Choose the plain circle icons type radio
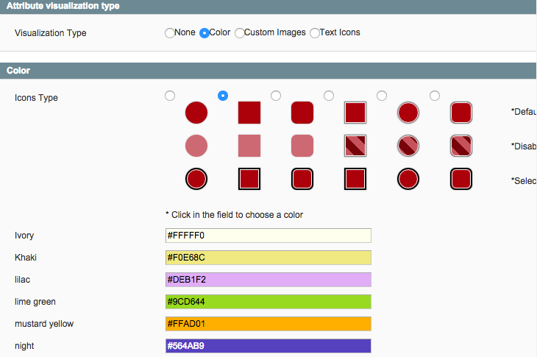Image resolution: width=537 pixels, height=357 pixels. click(x=170, y=96)
